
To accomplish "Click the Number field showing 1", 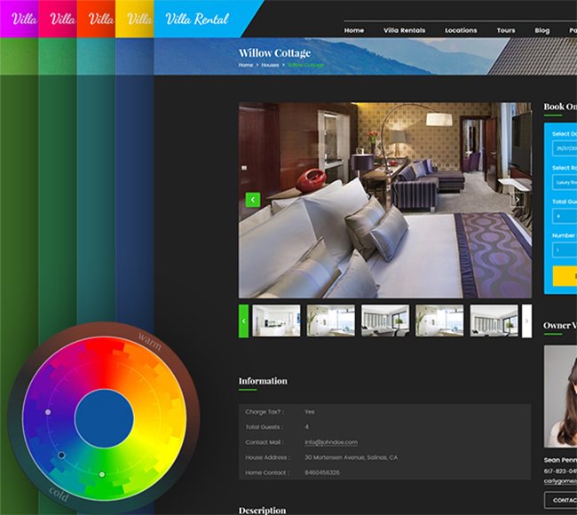I will coord(565,250).
